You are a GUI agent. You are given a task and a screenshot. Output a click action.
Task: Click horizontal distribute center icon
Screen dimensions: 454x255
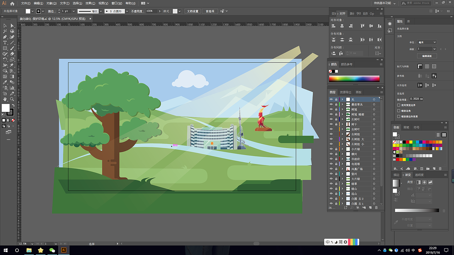pos(371,40)
